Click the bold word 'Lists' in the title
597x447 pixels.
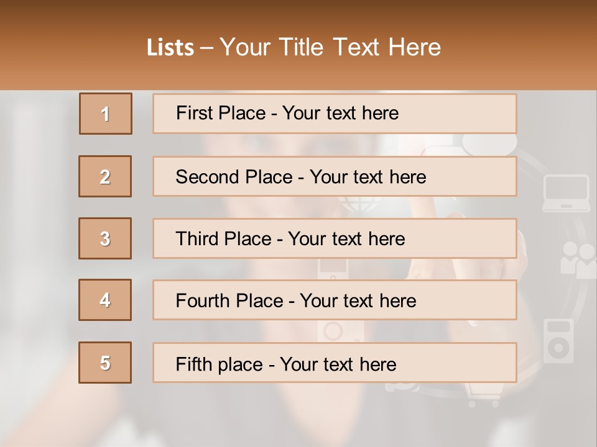tap(170, 48)
